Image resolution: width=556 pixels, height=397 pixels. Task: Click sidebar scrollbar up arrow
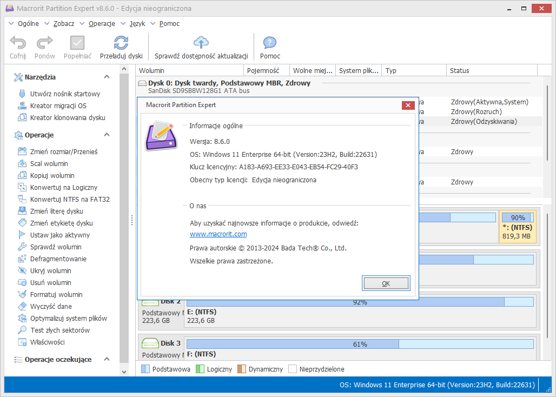click(x=124, y=69)
